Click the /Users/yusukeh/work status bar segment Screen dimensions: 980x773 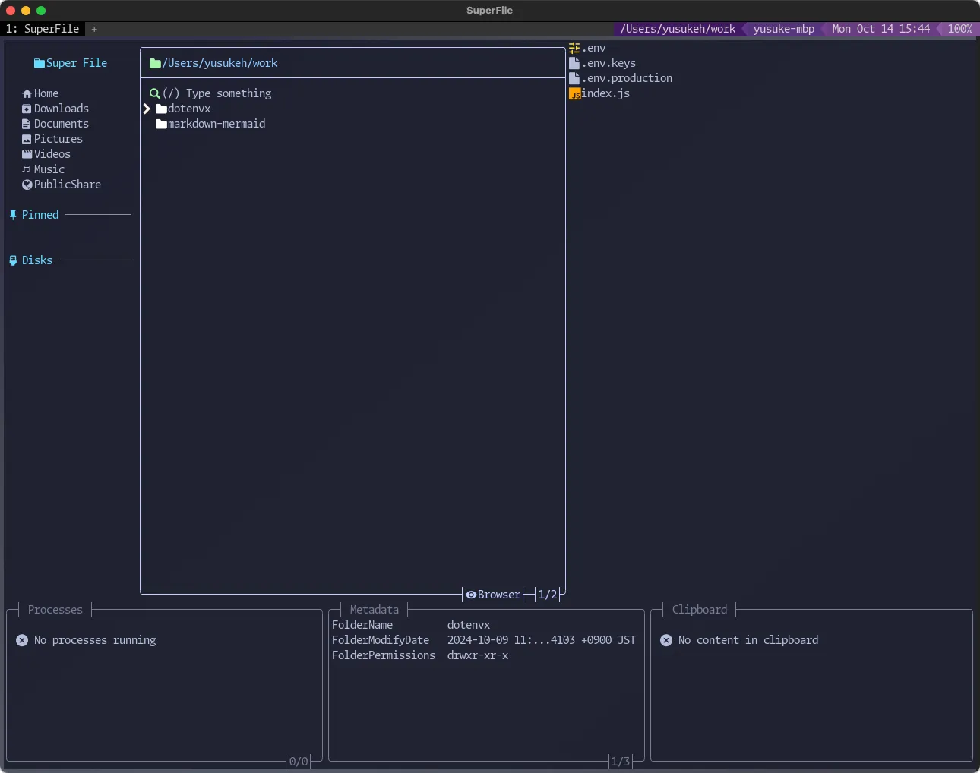coord(678,29)
